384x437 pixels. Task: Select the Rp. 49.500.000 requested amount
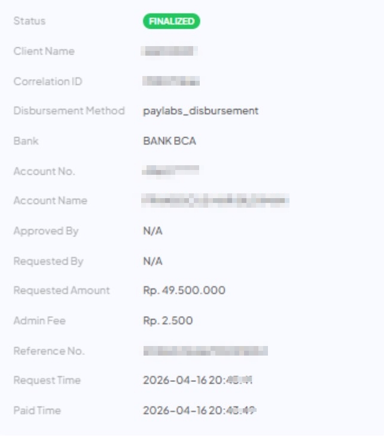pyautogui.click(x=184, y=290)
